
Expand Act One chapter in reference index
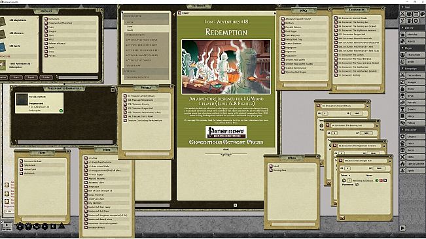(146, 40)
